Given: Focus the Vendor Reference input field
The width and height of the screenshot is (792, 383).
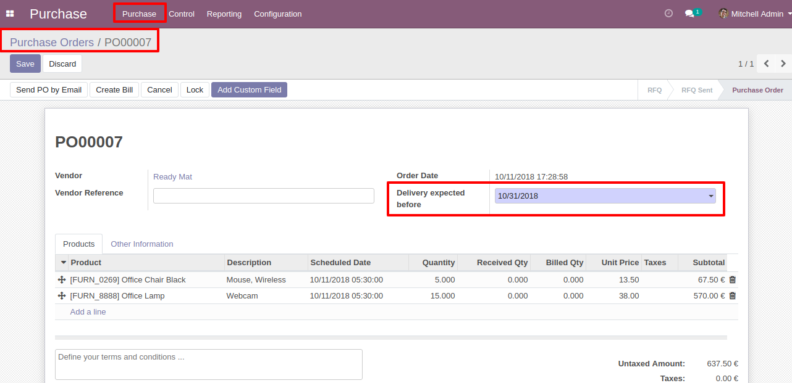Looking at the screenshot, I should tap(264, 196).
